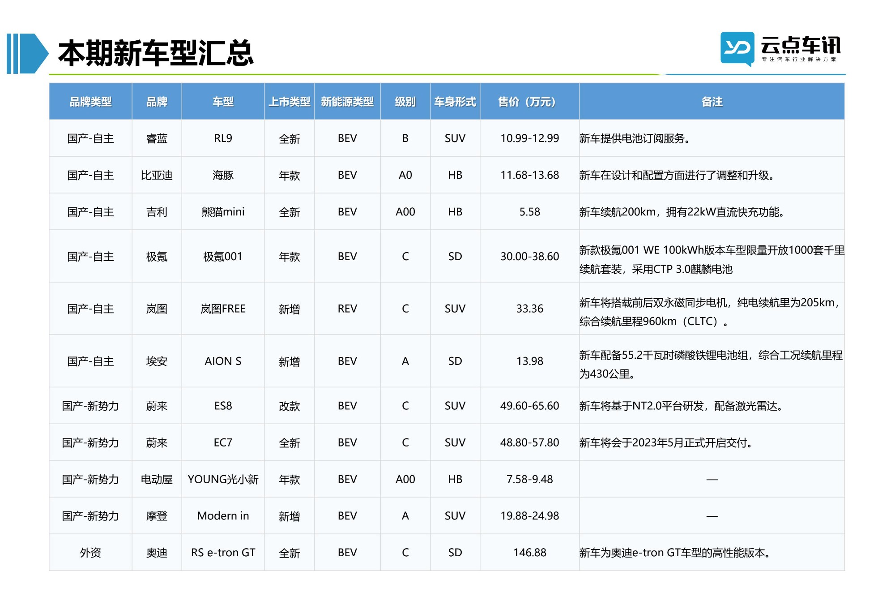Viewport: 895px width, 597px height.
Task: Click the blue arrow icon beside the title
Action: (28, 53)
